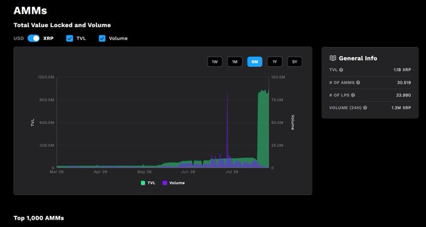Click the Jul 26 x-axis label
This screenshot has height=227, width=426.
point(232,172)
